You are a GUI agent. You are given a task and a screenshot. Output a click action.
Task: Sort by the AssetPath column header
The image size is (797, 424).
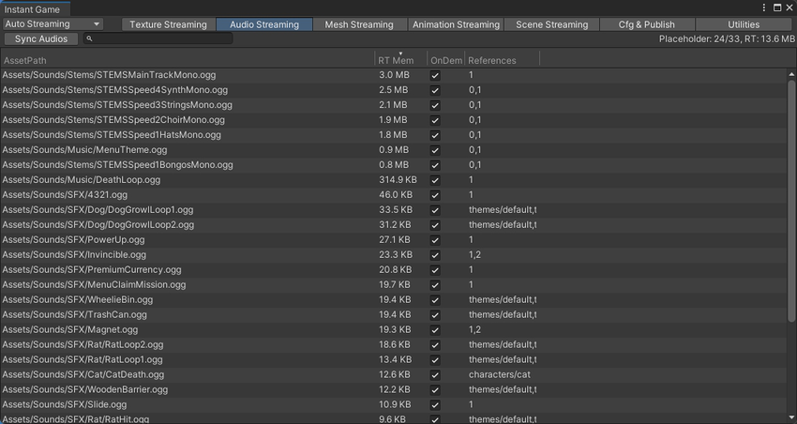pos(188,60)
